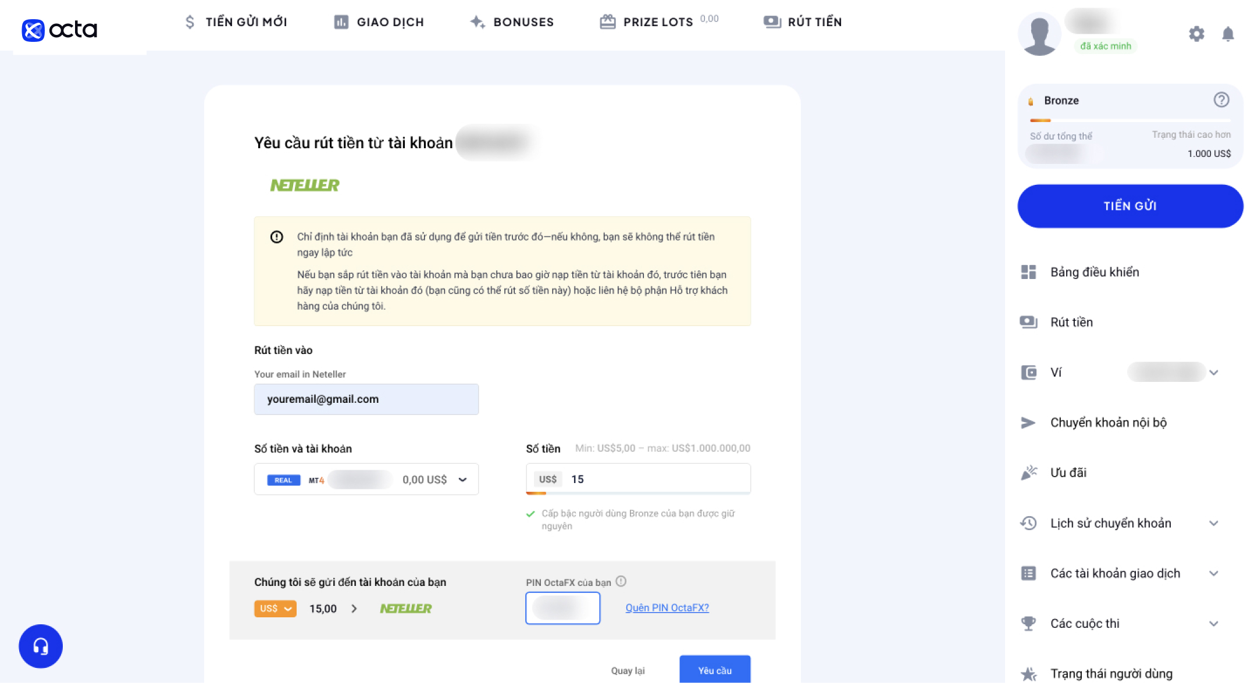Click the Các cuộc thi trophy icon
Screen dimensions: 1247x683
(x=1028, y=623)
